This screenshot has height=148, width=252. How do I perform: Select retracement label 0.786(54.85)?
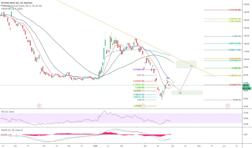[139, 95]
